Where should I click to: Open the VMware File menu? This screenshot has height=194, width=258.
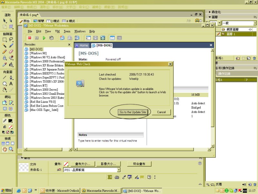point(30,31)
